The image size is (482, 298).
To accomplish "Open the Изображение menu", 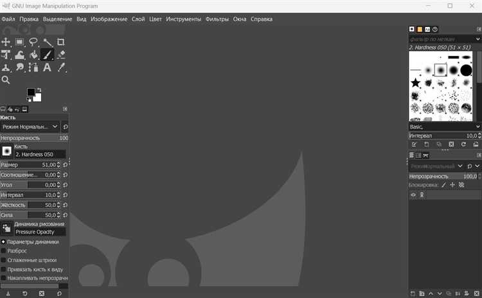I will [109, 19].
